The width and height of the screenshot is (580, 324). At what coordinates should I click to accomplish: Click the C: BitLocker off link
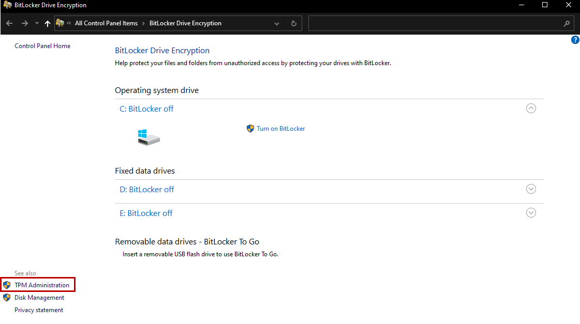[x=146, y=109]
